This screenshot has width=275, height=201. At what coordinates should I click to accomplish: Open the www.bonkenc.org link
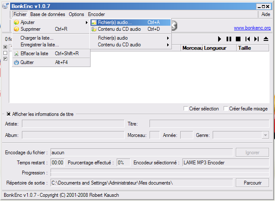(x=252, y=28)
